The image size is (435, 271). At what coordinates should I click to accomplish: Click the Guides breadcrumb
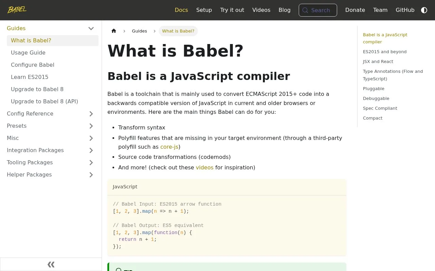139,31
